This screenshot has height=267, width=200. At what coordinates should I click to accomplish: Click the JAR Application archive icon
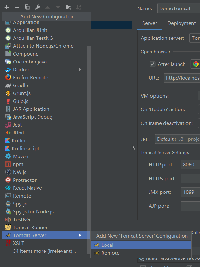point(8,109)
